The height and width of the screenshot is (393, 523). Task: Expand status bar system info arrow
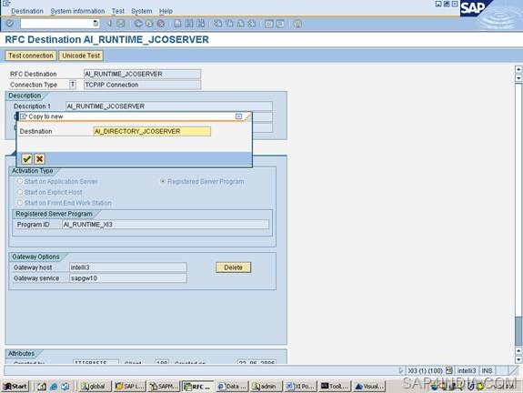[401, 370]
